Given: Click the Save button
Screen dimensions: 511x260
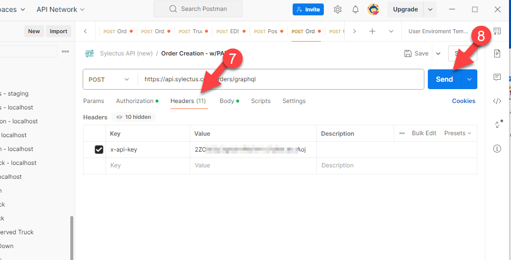Looking at the screenshot, I should 416,53.
